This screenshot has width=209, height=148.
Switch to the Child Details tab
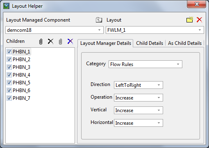pyautogui.click(x=150, y=43)
